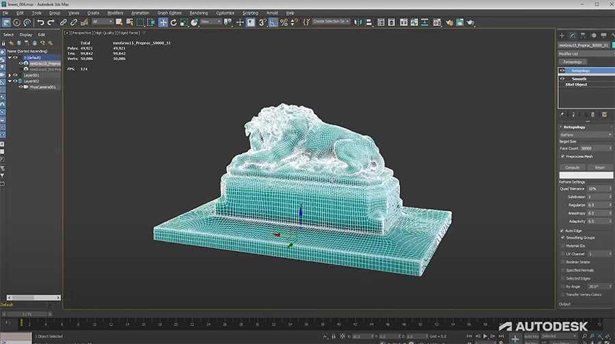This screenshot has width=615, height=344.
Task: Click the Align tool icon
Action: [369, 23]
